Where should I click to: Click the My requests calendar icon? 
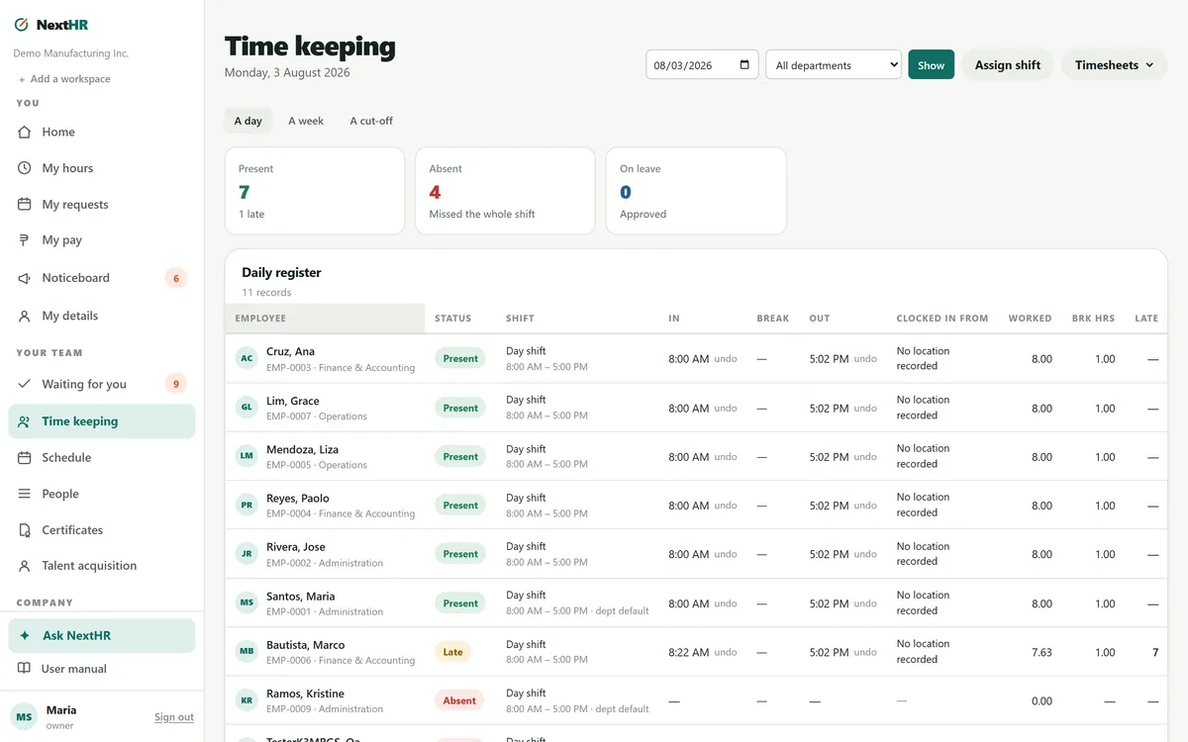(25, 205)
